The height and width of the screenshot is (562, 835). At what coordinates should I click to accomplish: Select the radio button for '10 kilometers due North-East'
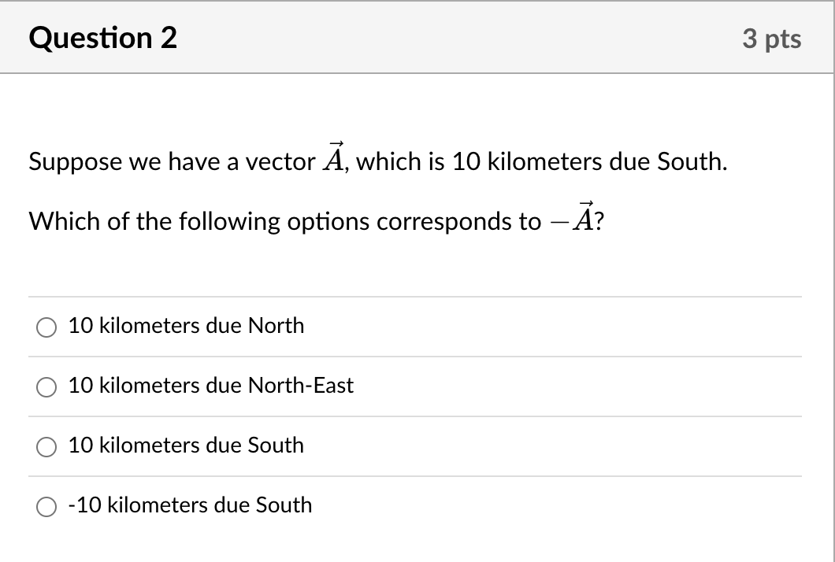pos(47,386)
